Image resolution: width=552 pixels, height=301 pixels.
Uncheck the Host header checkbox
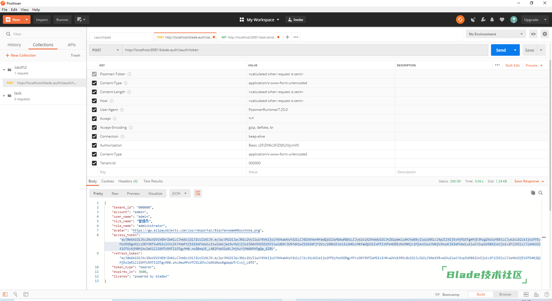click(x=94, y=101)
